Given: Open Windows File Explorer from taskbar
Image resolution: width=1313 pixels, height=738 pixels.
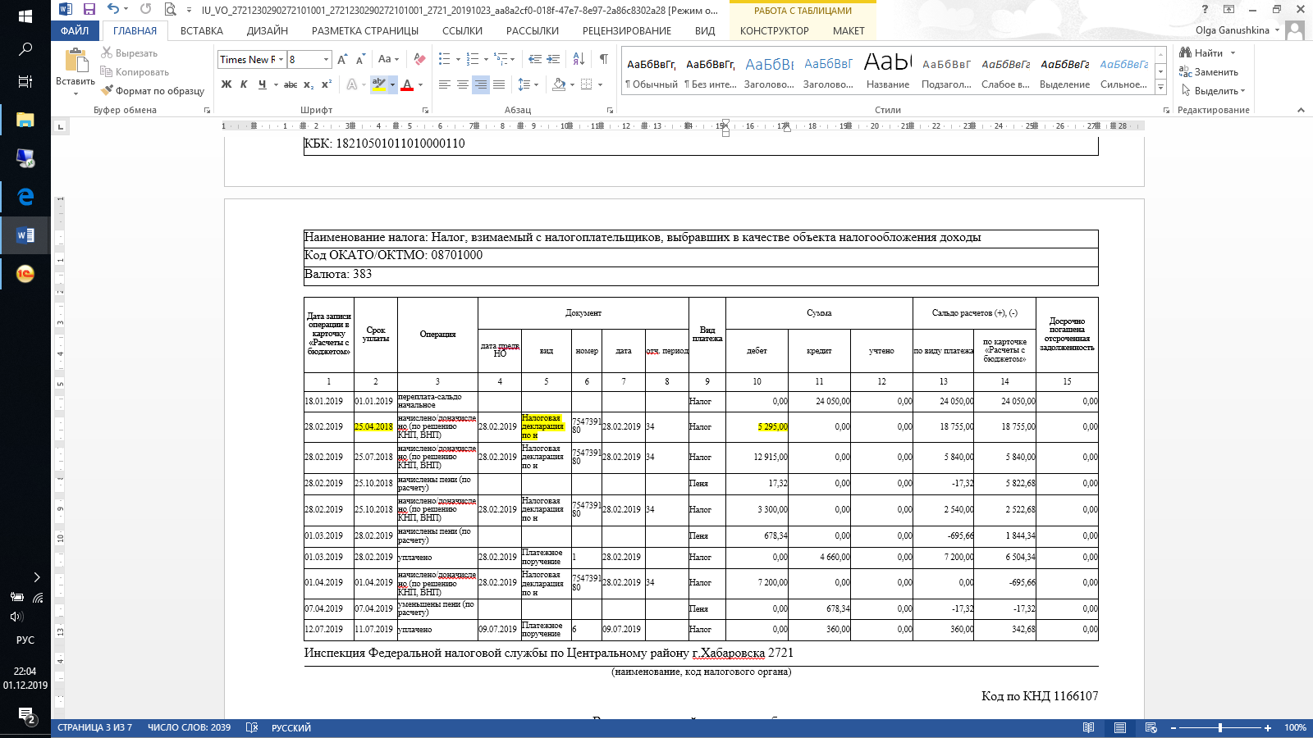Looking at the screenshot, I should click(25, 121).
